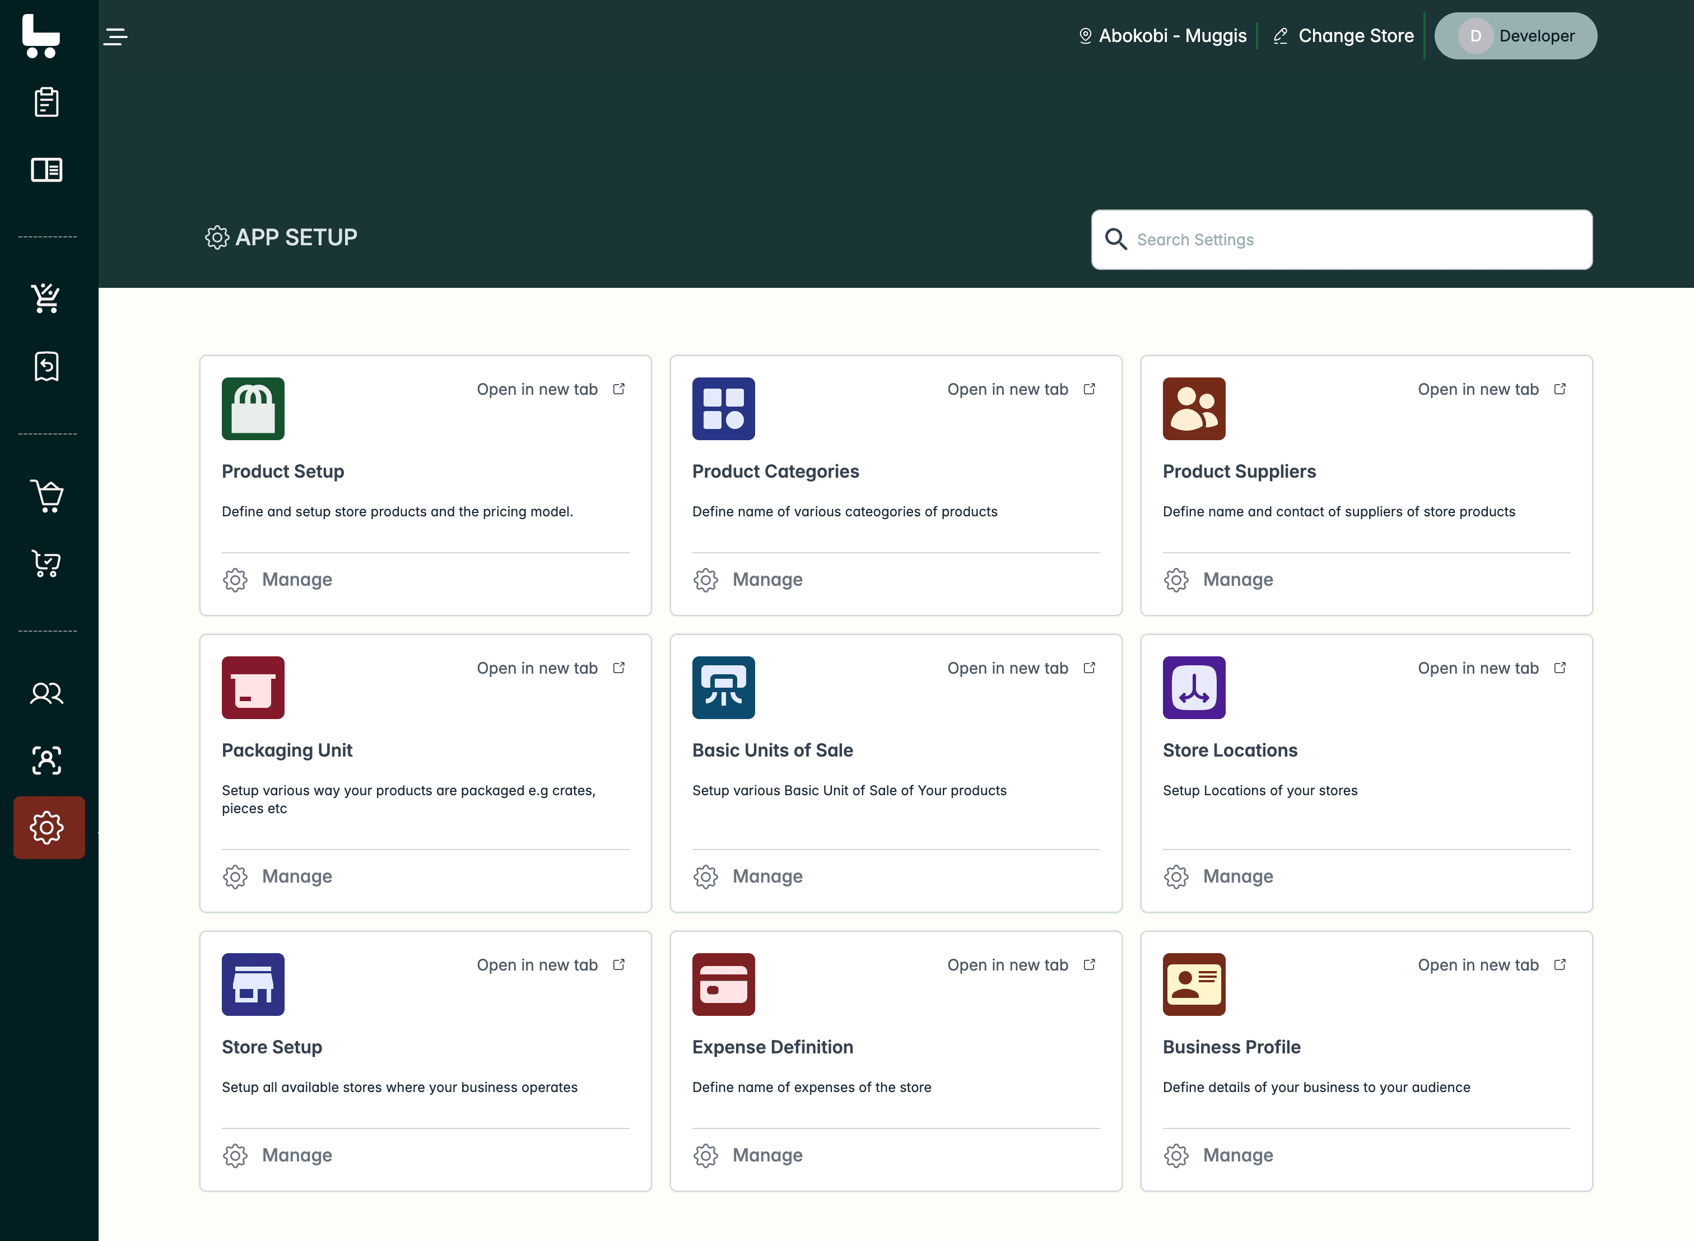Select the highlighted settings gear in sidebar
1694x1241 pixels.
(x=49, y=828)
